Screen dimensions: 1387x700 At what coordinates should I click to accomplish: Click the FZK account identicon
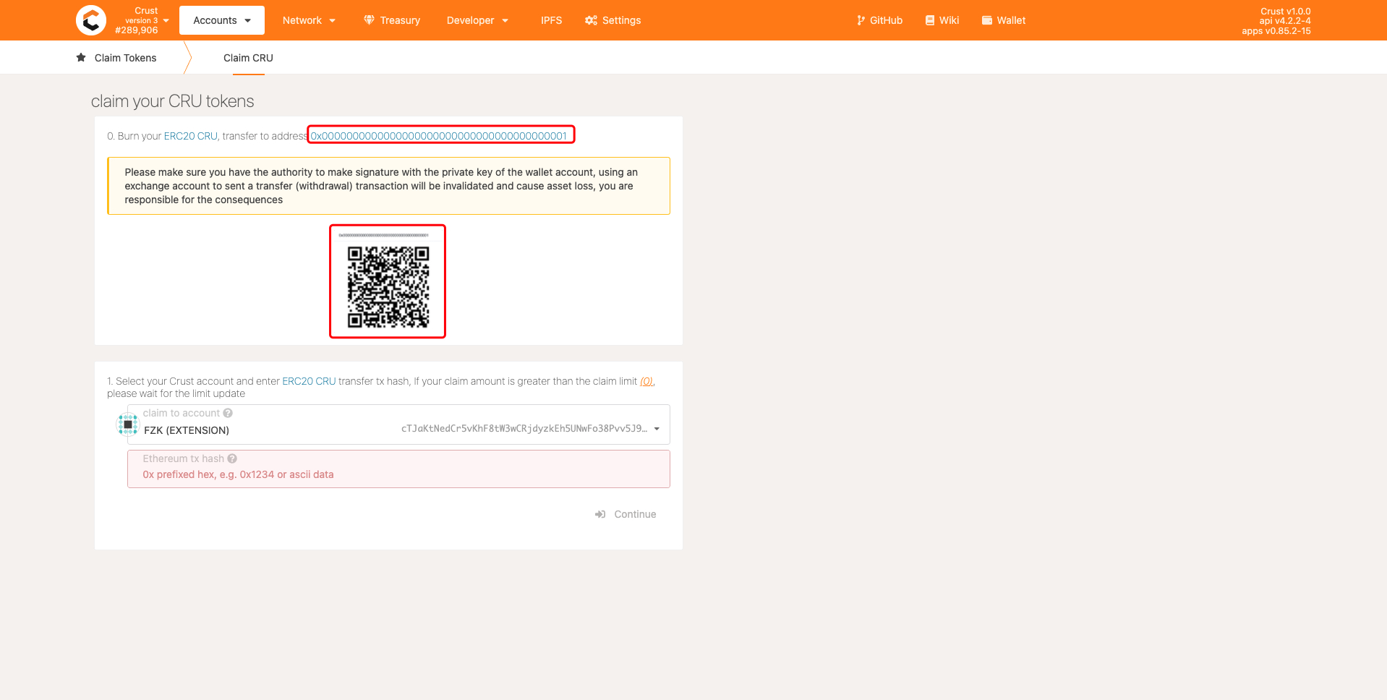pyautogui.click(x=128, y=424)
